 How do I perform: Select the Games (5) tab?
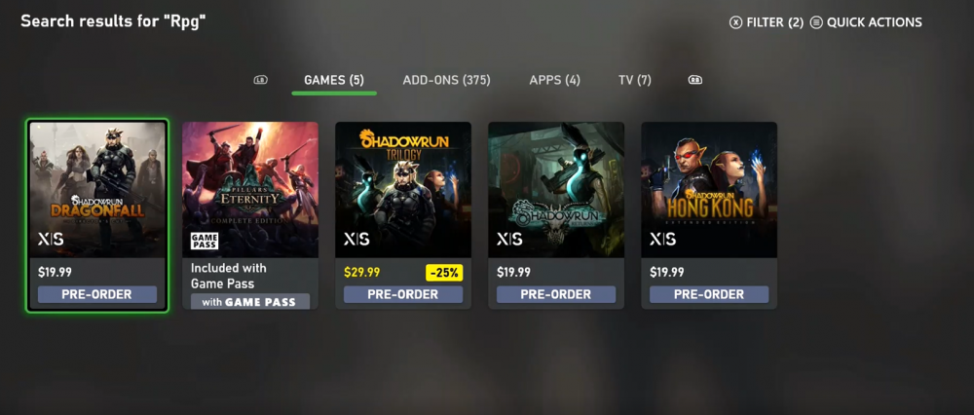tap(334, 80)
